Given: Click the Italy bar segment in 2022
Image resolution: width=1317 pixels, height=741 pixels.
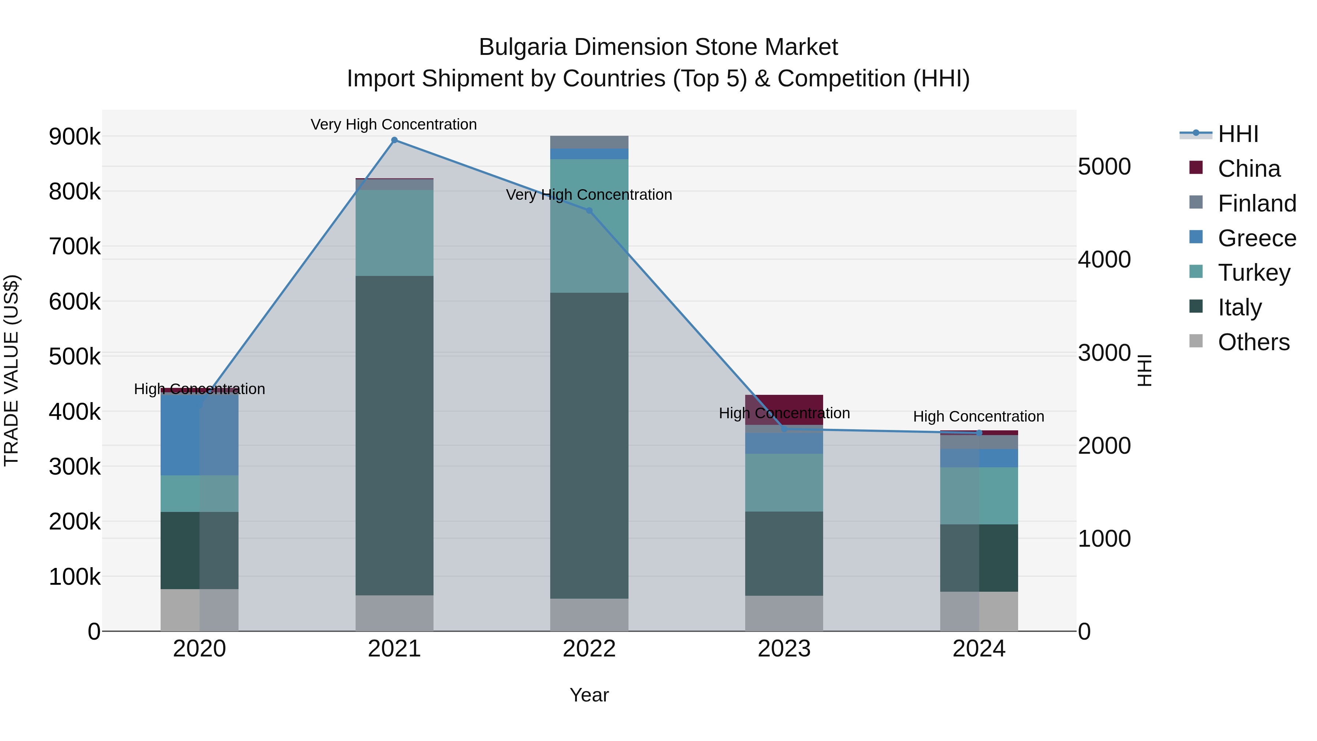Looking at the screenshot, I should (589, 446).
